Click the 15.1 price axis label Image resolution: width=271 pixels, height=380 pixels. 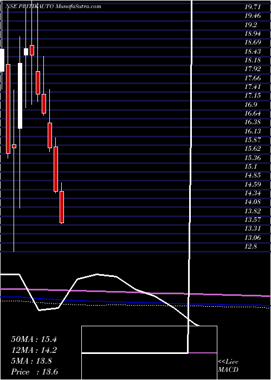click(x=251, y=167)
